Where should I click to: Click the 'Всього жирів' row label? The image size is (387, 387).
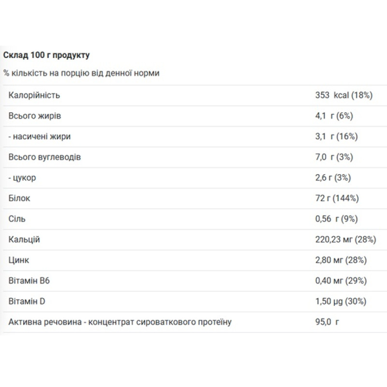34,116
